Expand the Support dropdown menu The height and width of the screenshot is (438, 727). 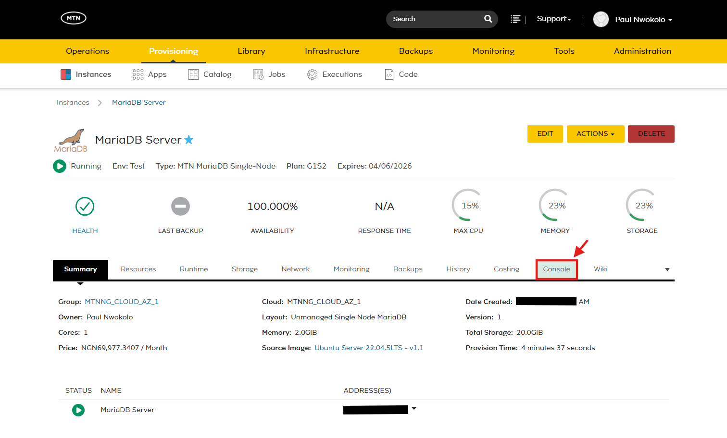click(x=554, y=19)
